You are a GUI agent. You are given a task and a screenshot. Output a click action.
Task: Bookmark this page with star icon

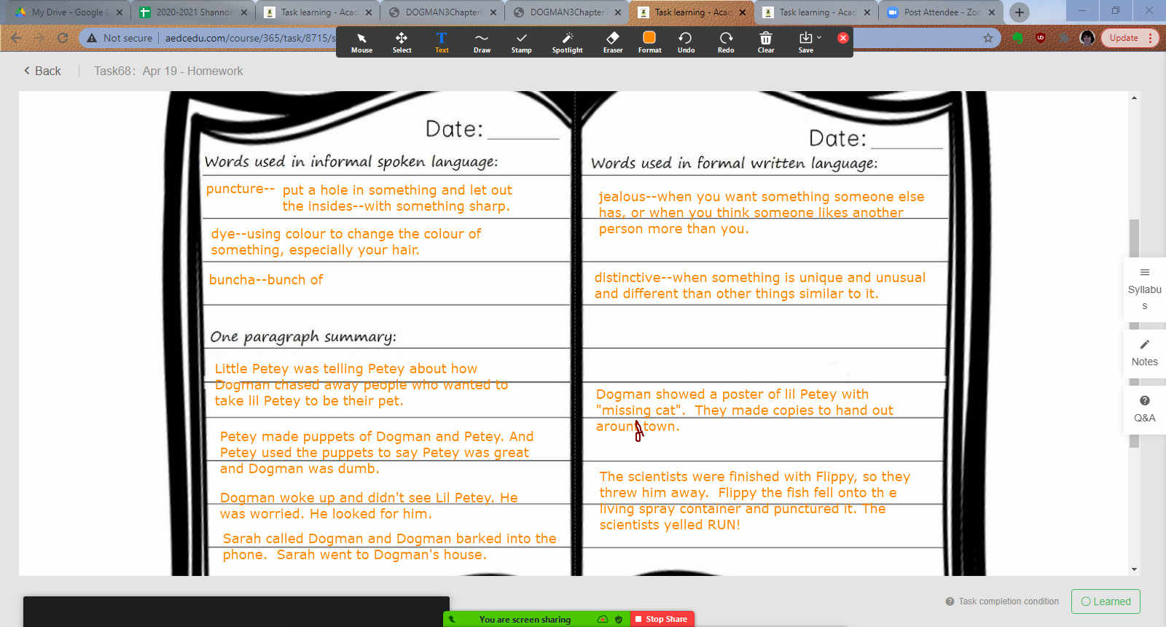click(x=988, y=38)
